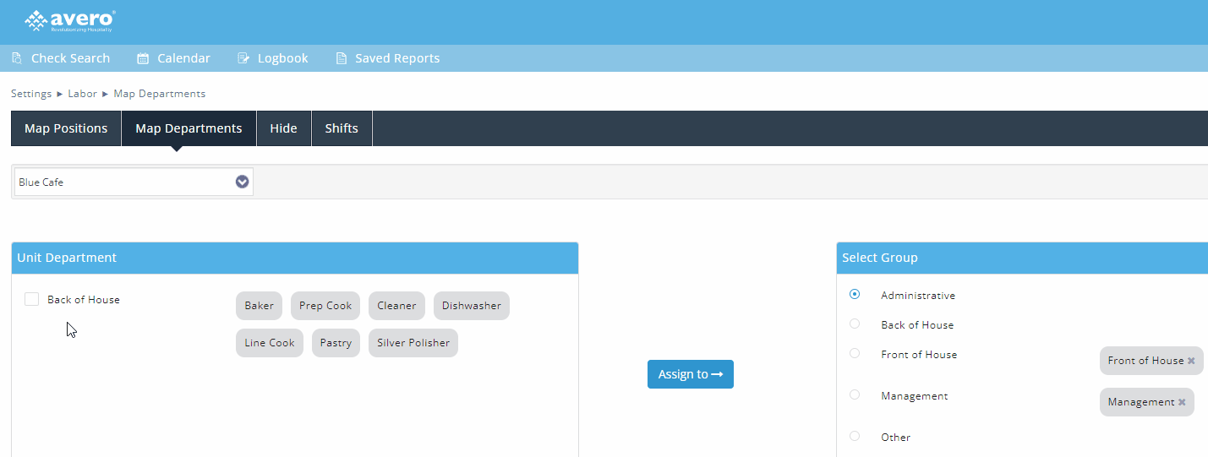
Task: Click the Labor breadcrumb link
Action: coord(82,94)
